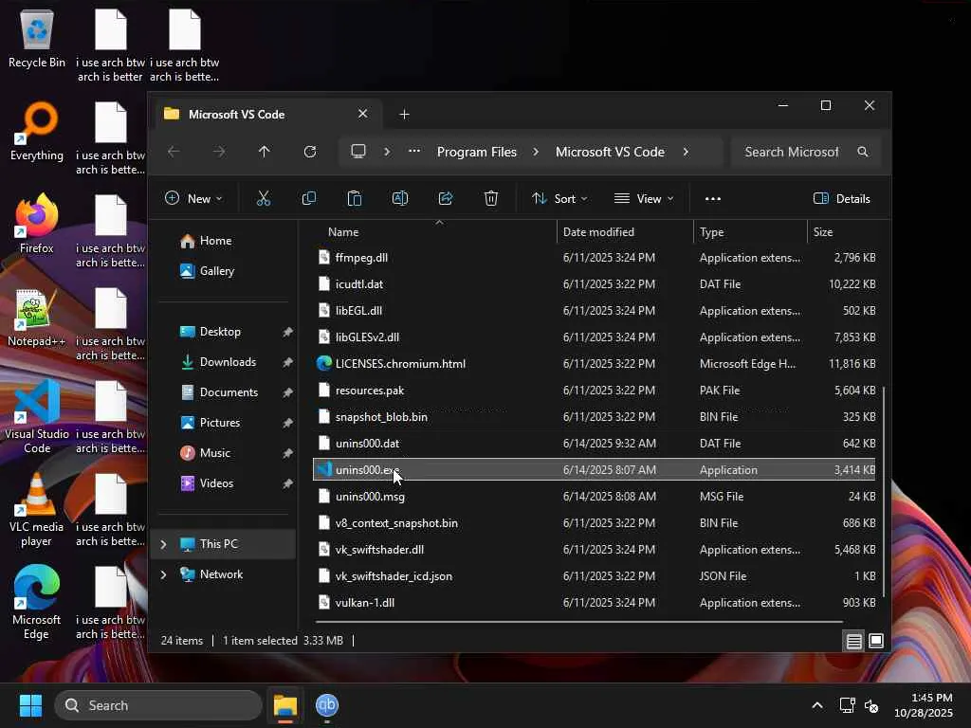Switch to large thumbnails view icon
Screen dimensions: 971x728
tap(875, 641)
